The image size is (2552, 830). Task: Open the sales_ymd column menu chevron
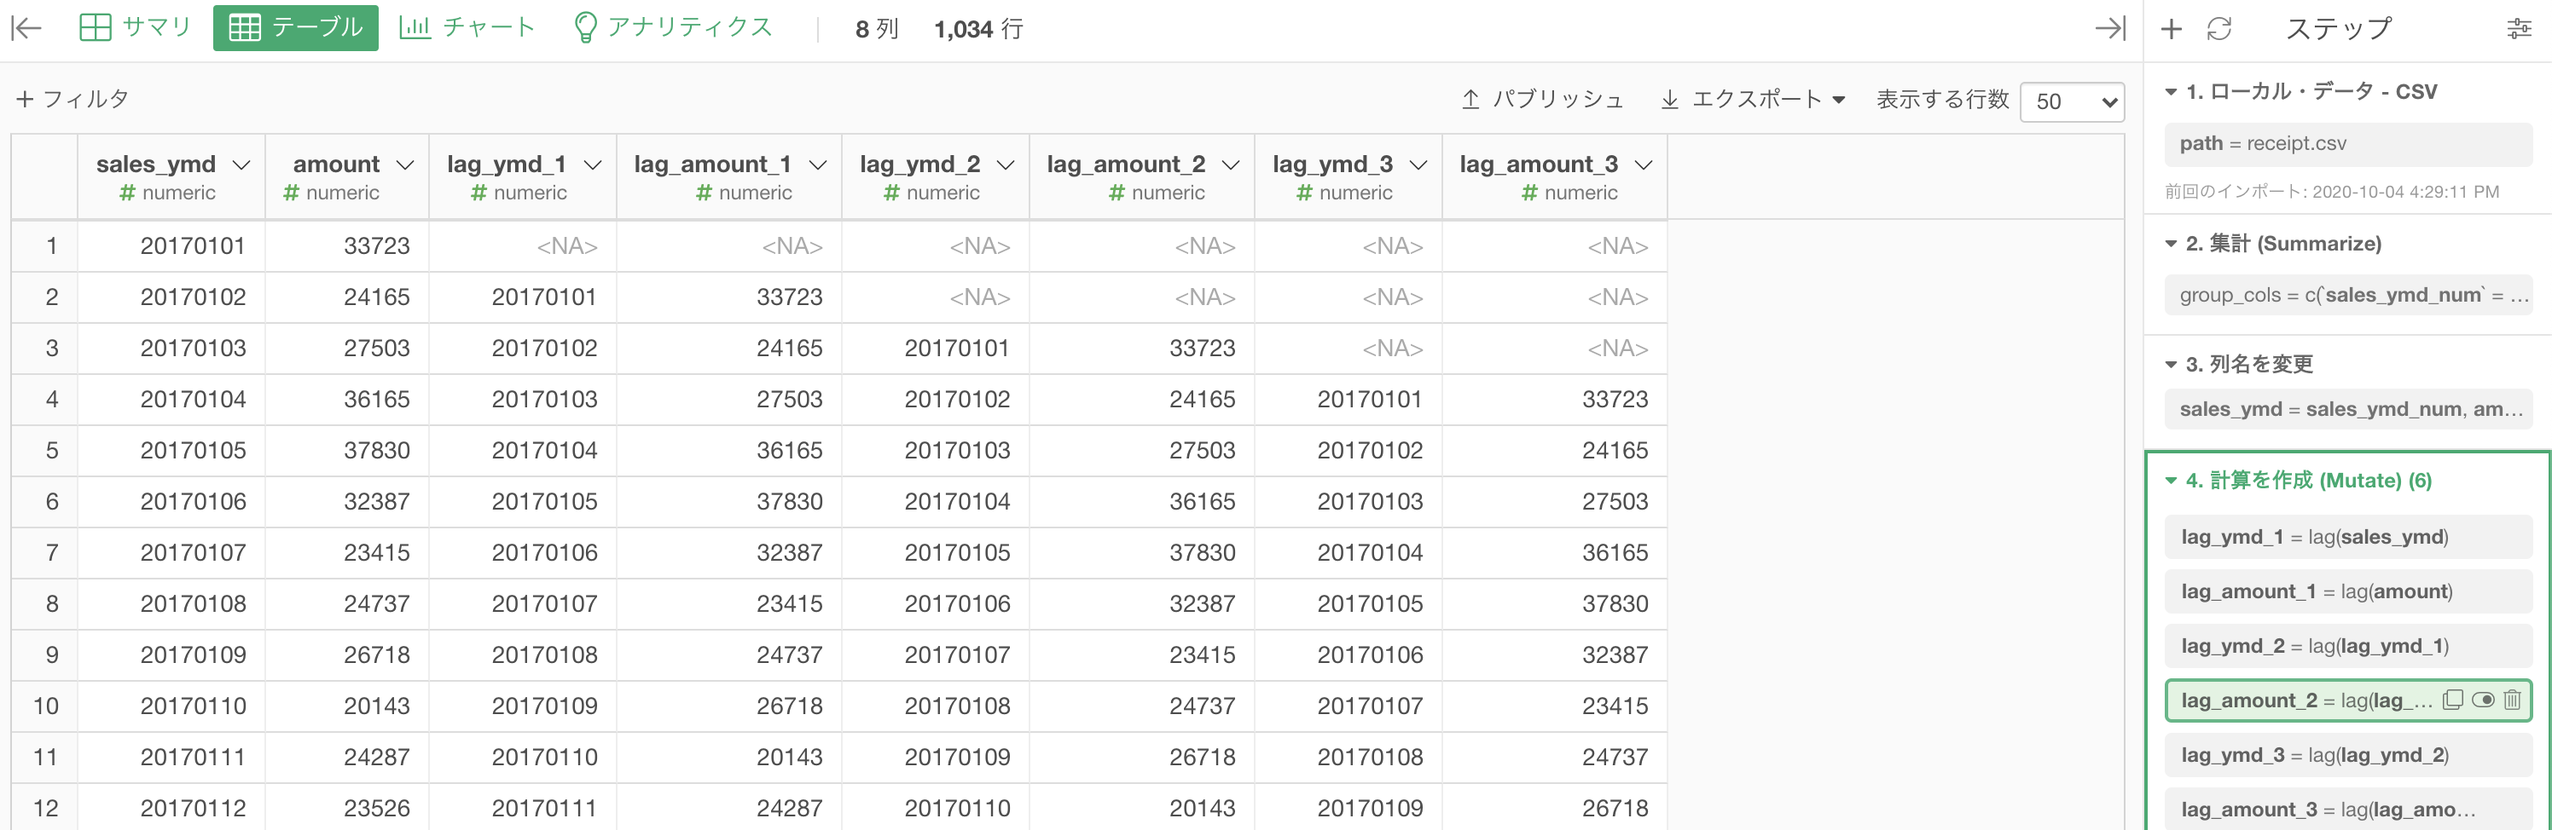241,165
